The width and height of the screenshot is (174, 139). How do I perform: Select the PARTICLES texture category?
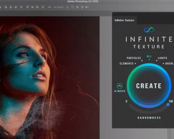(x=134, y=58)
